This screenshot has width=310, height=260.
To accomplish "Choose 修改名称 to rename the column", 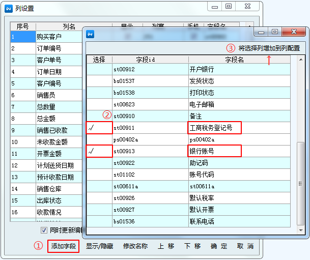I will point(135,246).
